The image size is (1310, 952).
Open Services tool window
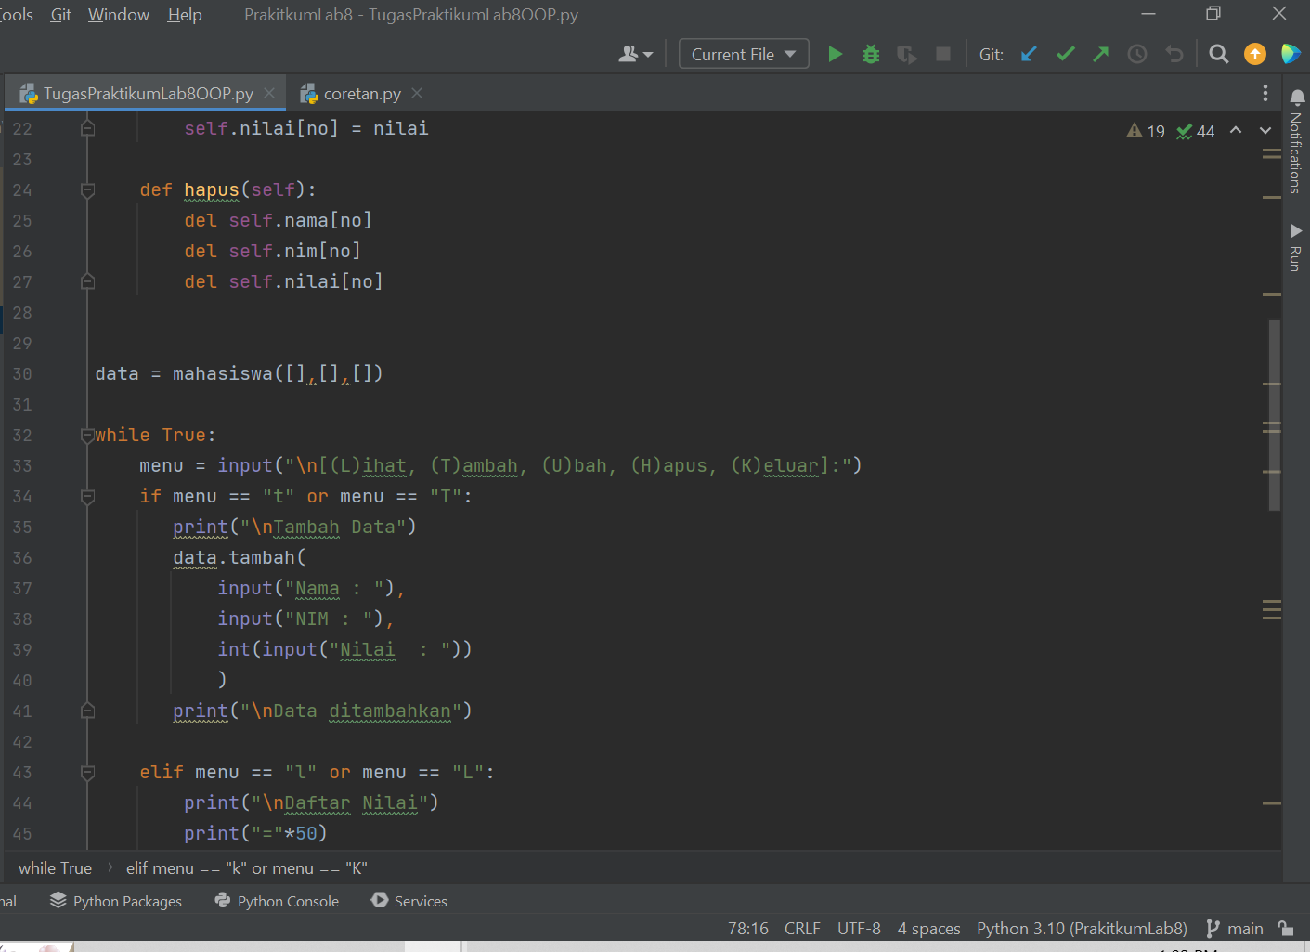tap(409, 901)
